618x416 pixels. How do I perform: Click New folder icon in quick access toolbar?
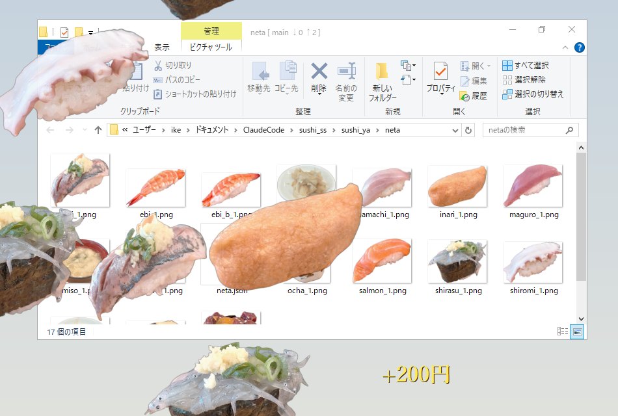[x=79, y=32]
